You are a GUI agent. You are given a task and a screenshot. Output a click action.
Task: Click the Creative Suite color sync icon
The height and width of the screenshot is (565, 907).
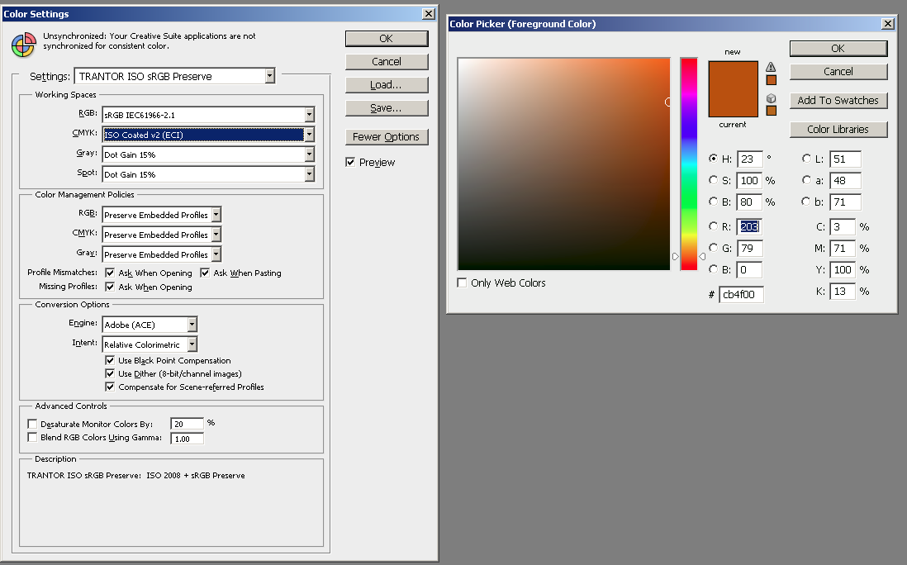tap(24, 45)
